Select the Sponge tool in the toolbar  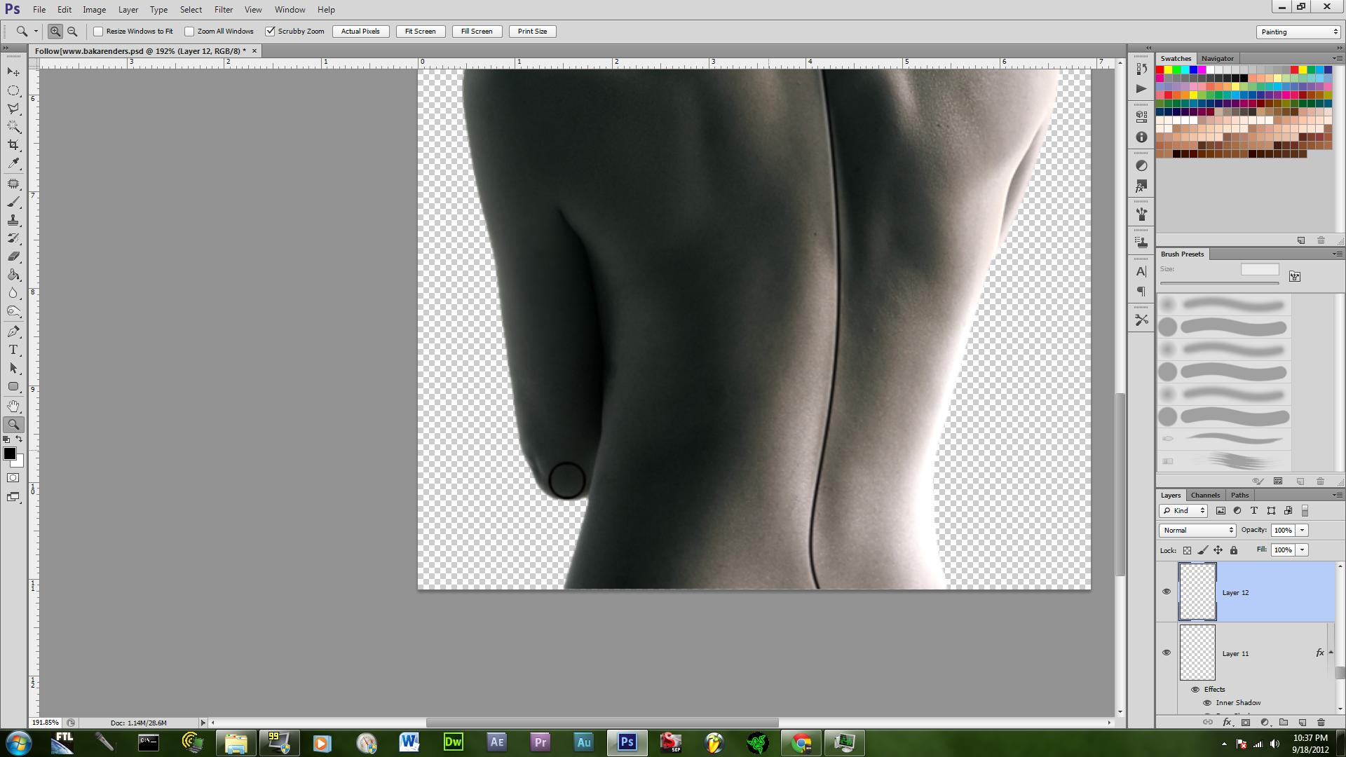pyautogui.click(x=13, y=311)
